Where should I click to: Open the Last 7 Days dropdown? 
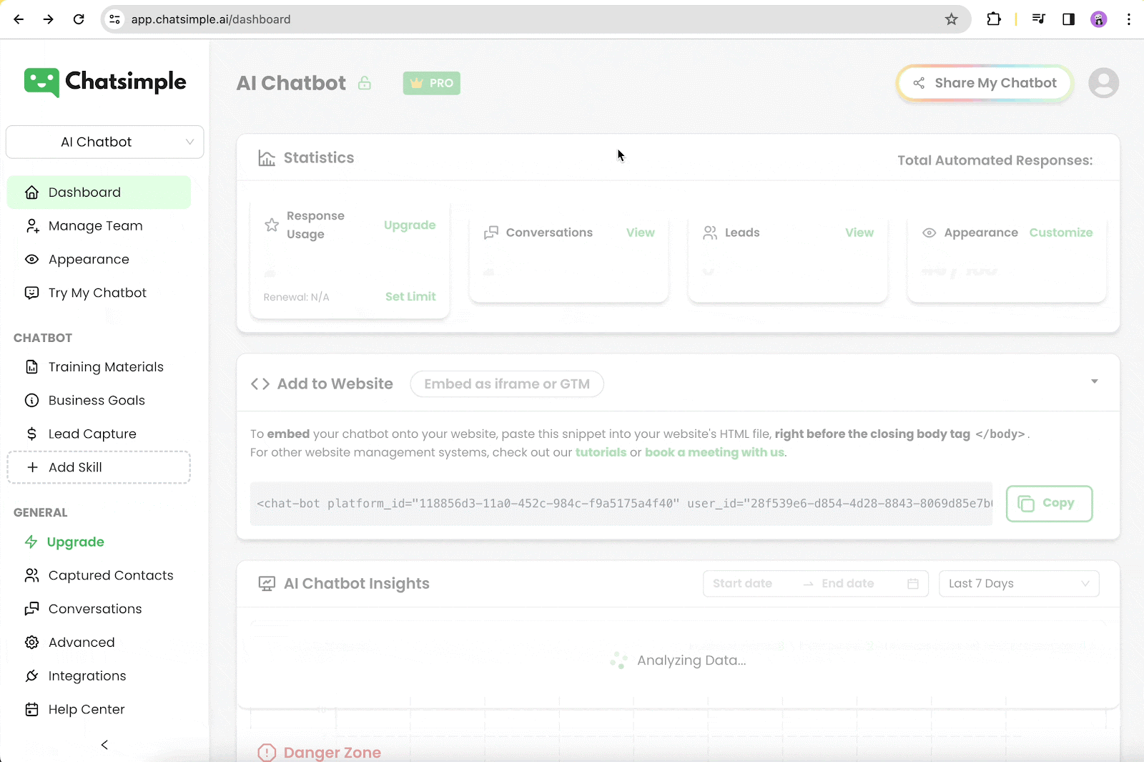click(x=1018, y=584)
